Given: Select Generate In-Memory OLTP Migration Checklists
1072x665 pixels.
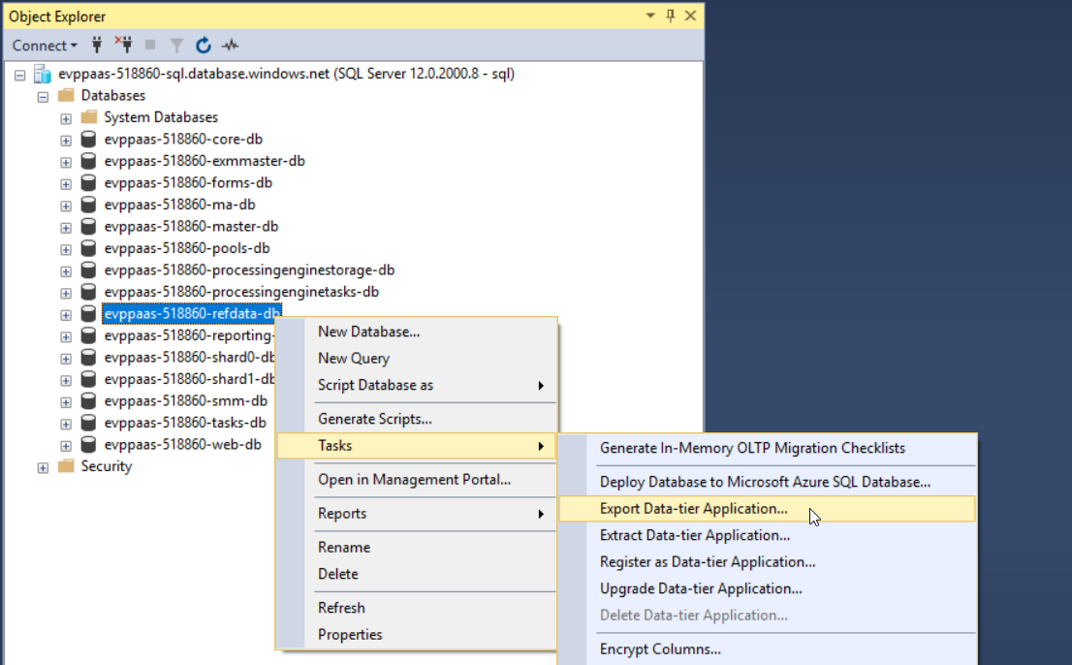Looking at the screenshot, I should click(767, 449).
